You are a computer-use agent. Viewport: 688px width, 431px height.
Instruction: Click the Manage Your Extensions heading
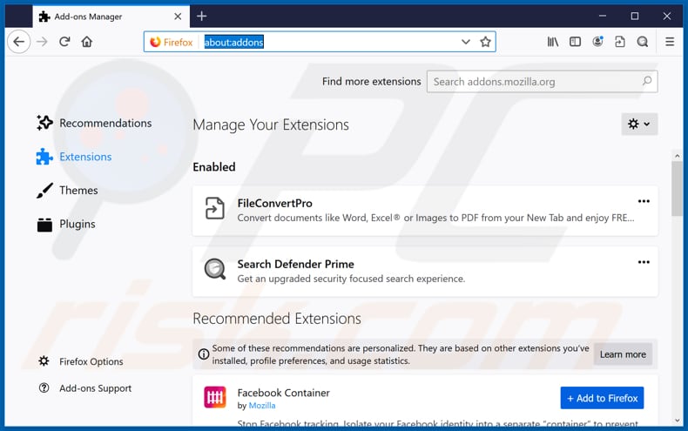(x=271, y=125)
